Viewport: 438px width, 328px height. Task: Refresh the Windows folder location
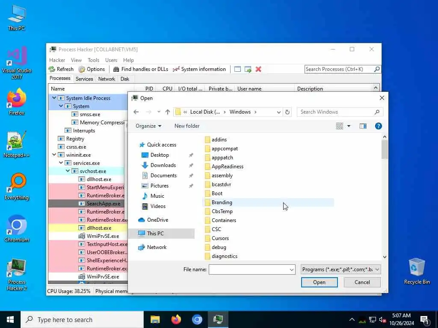pos(287,112)
